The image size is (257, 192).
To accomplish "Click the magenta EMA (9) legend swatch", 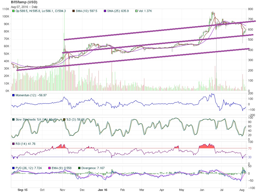I will tap(49, 168).
